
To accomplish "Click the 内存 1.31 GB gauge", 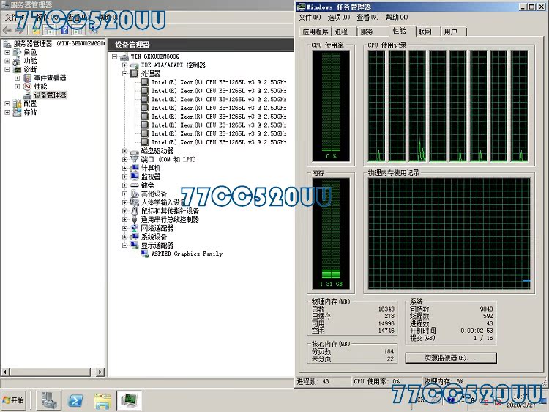I will coord(331,234).
